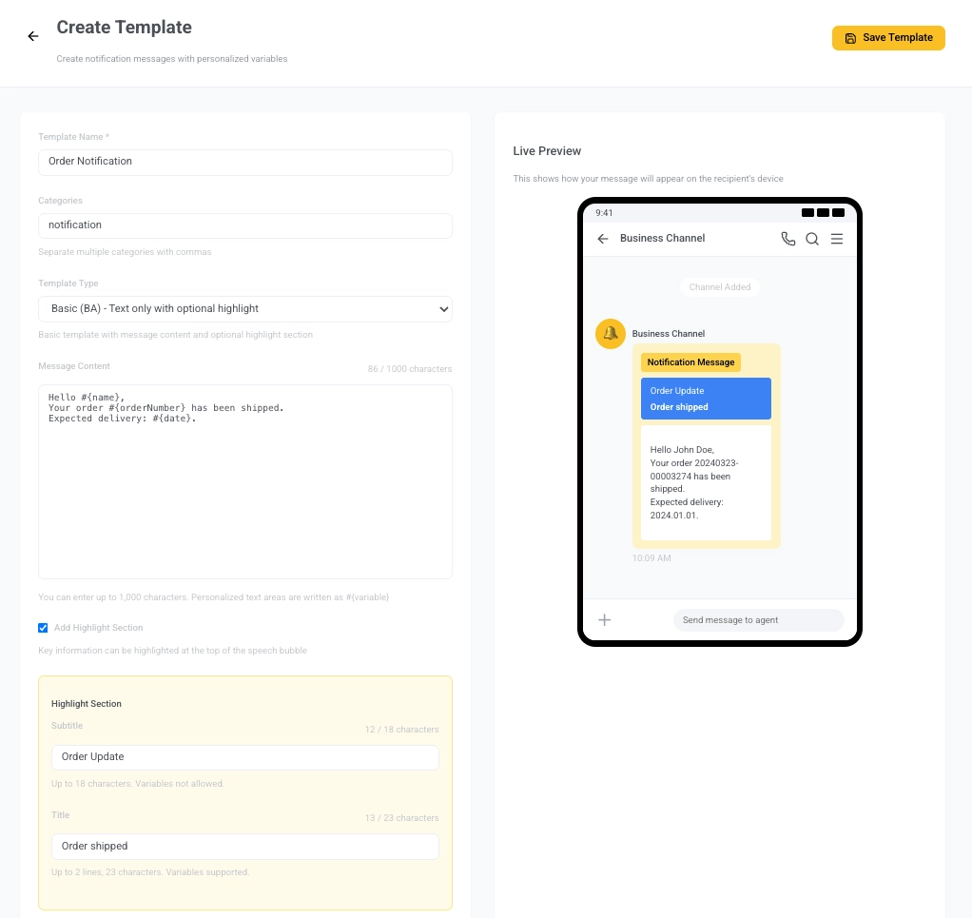Click the bell avatar of Business Channel

(610, 334)
